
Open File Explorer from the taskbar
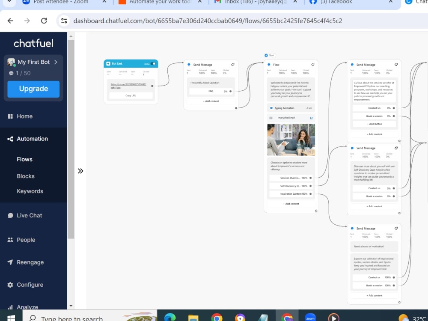[x=193, y=318]
